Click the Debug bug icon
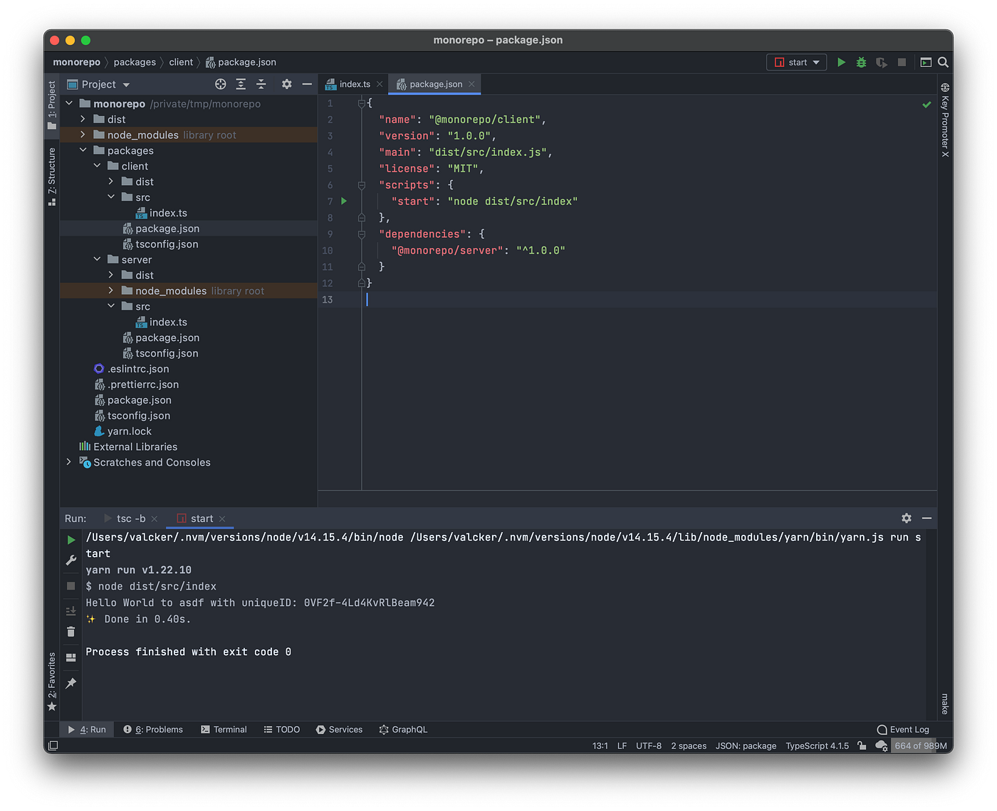This screenshot has height=811, width=997. (x=861, y=63)
